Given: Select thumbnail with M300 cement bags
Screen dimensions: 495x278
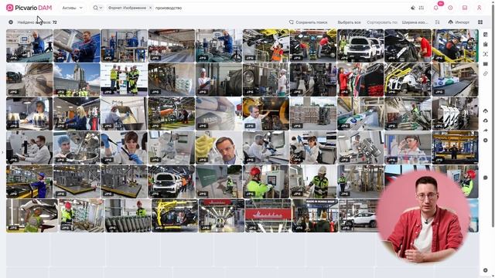Looking at the screenshot, I should [219, 114].
